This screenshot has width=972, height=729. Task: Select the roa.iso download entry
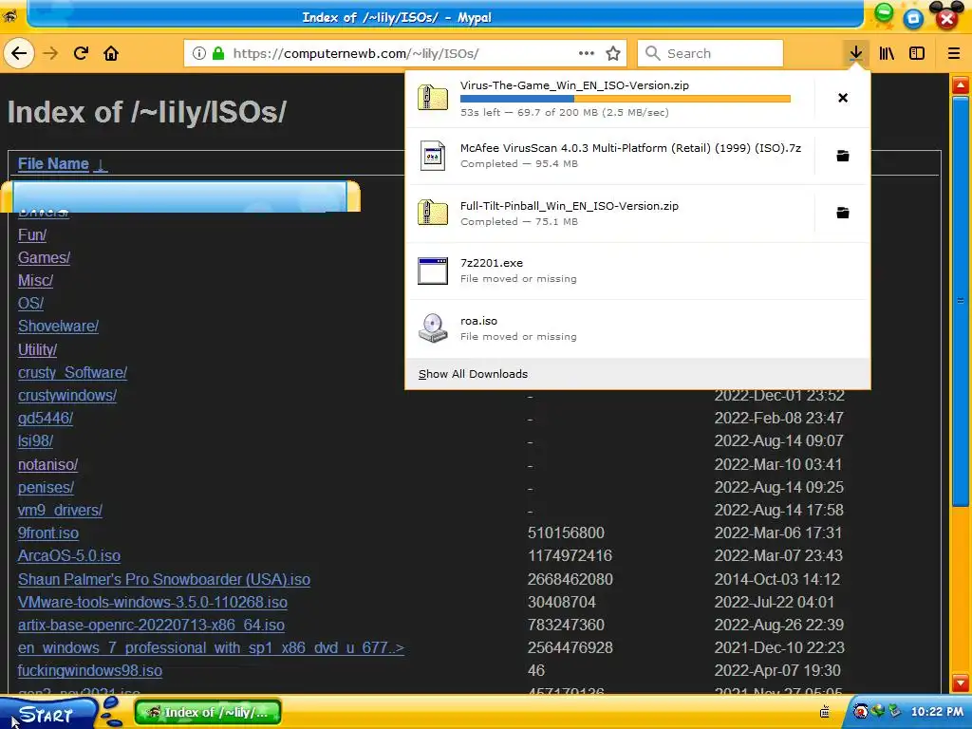[x=637, y=328]
